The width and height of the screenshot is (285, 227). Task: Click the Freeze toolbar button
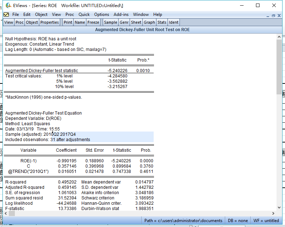click(x=93, y=22)
